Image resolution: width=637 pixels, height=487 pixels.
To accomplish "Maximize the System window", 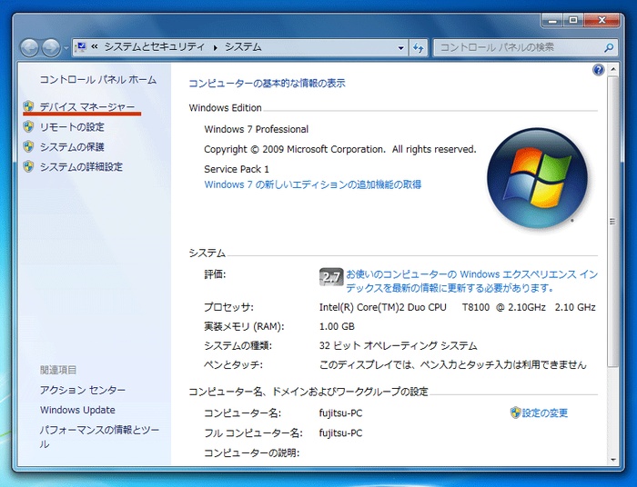I will click(572, 20).
